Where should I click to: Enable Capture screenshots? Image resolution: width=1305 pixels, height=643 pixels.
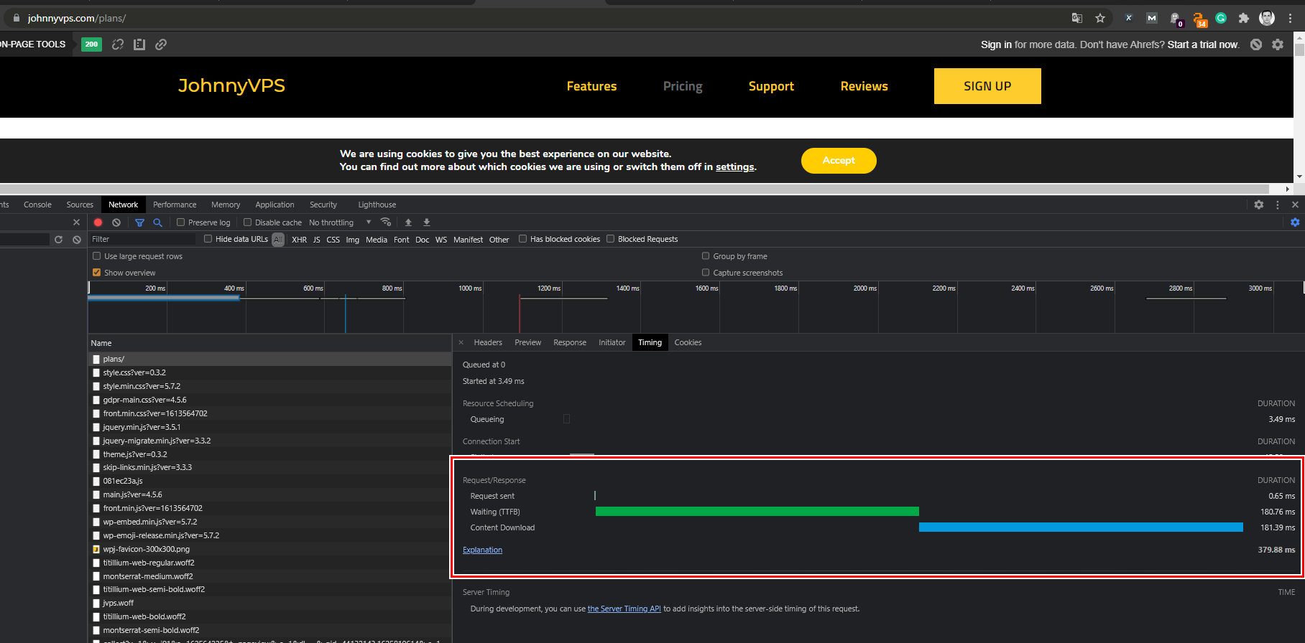pos(706,273)
